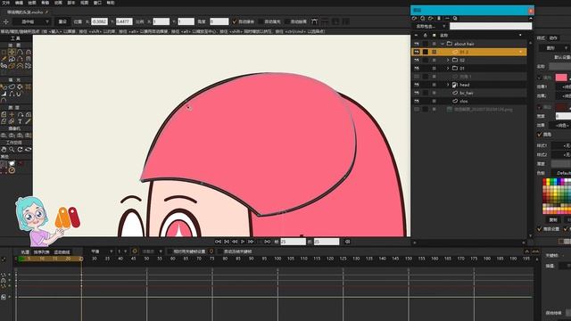Click the jump to end playback button

point(268,242)
